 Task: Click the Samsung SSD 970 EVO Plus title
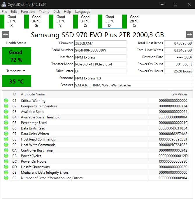pyautogui.click(x=97, y=35)
